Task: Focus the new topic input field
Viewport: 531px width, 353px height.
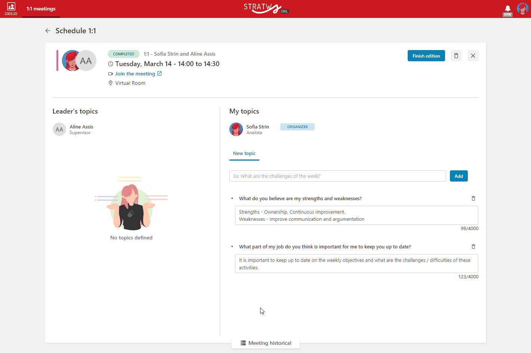Action: point(338,176)
